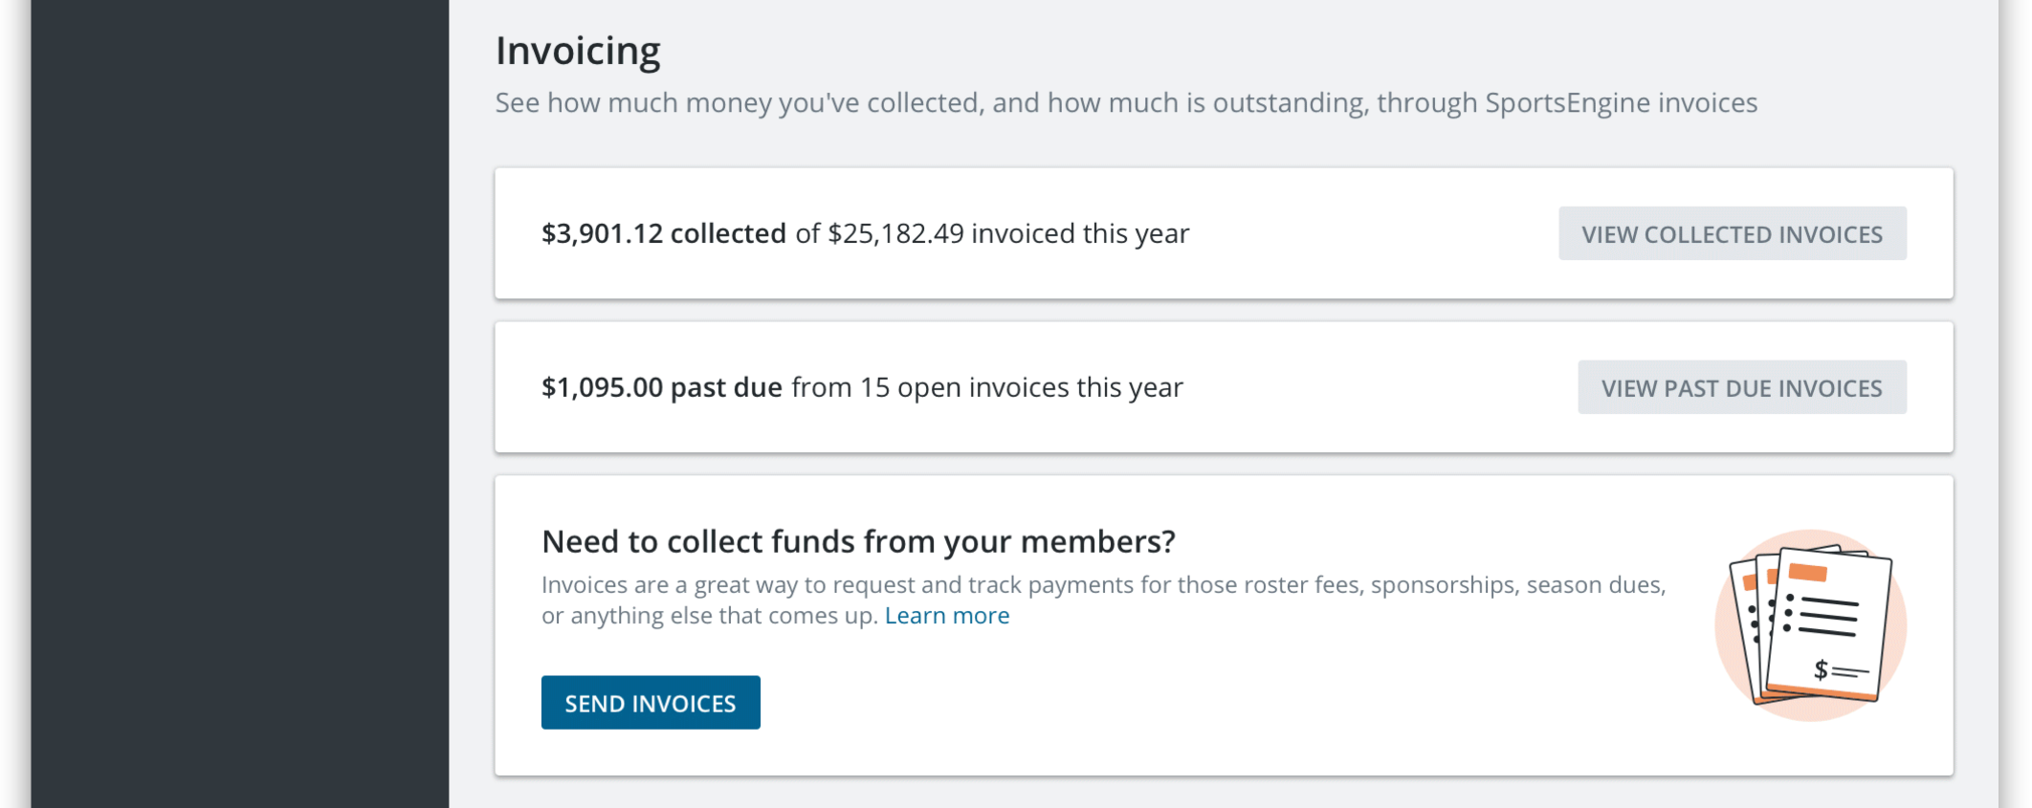Follow the Learn more link
The image size is (2032, 808).
(946, 616)
